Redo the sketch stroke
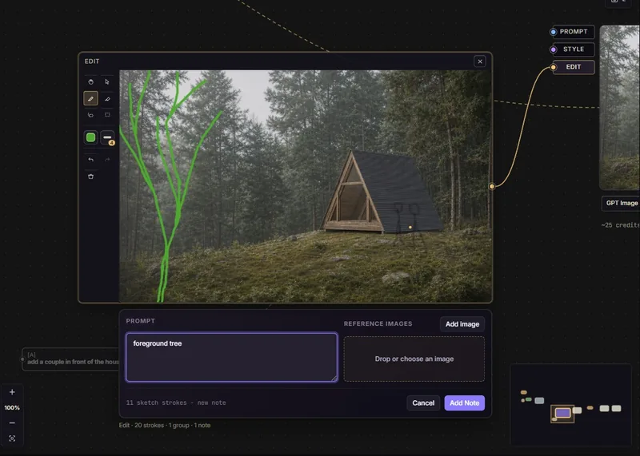Image resolution: width=640 pixels, height=456 pixels. coord(107,160)
